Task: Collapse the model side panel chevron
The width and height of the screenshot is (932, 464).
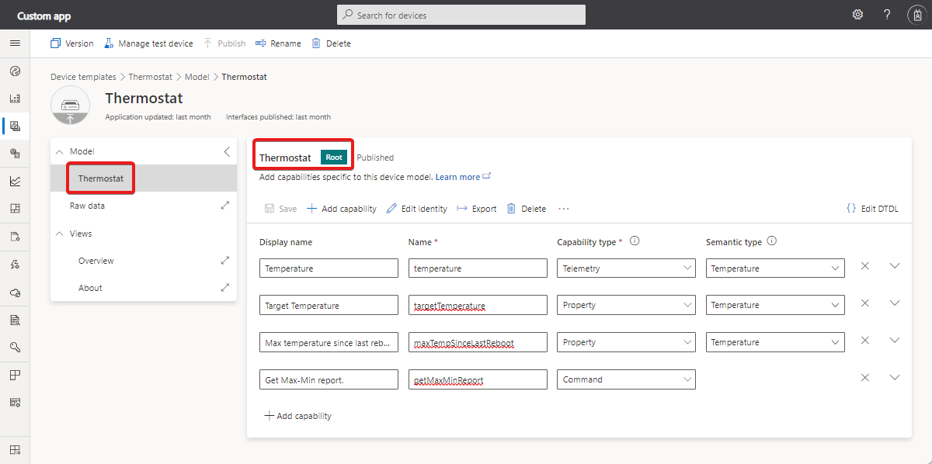Action: click(x=227, y=152)
